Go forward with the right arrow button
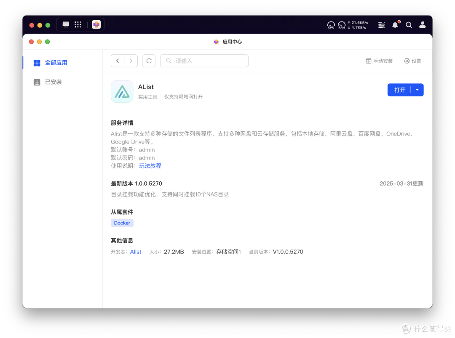The image size is (455, 338). coord(131,61)
